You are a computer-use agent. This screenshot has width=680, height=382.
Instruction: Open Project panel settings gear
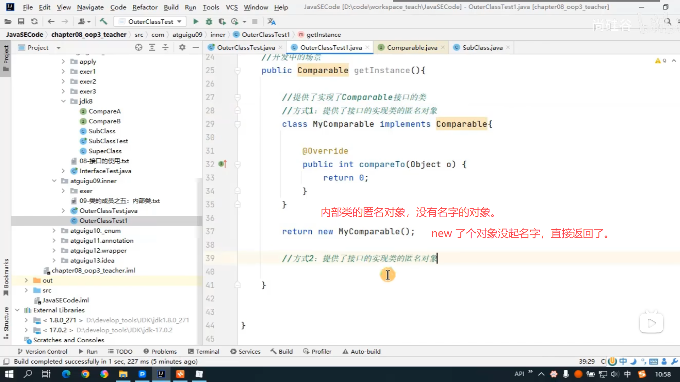[182, 47]
